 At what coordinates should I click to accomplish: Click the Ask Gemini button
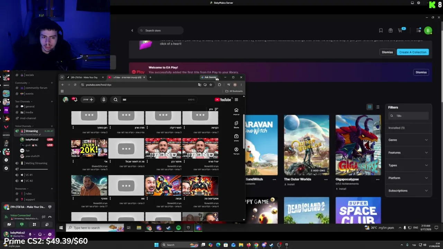coord(209,77)
